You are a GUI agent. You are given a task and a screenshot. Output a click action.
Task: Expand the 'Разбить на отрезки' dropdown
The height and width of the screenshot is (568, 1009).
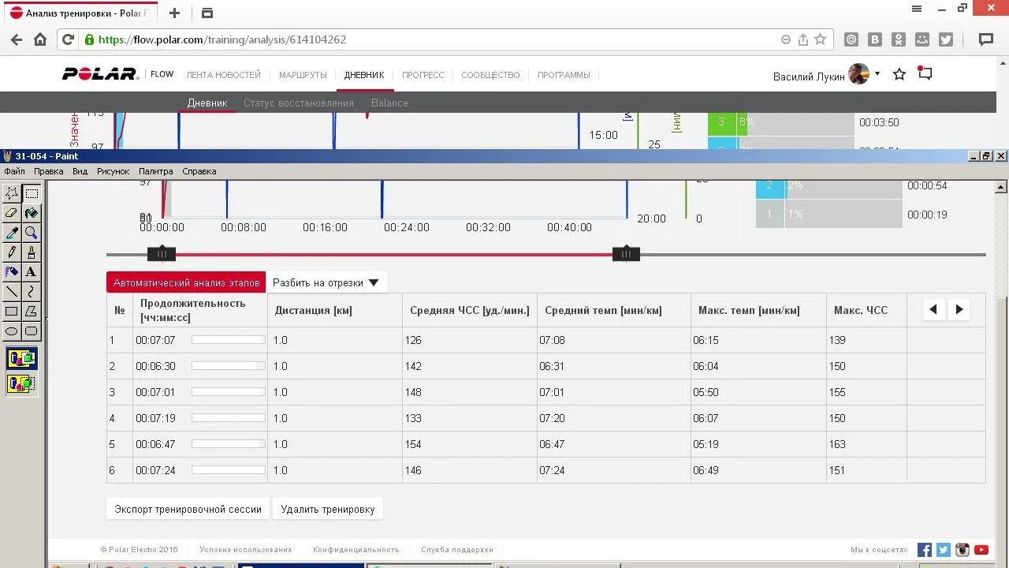click(x=326, y=282)
